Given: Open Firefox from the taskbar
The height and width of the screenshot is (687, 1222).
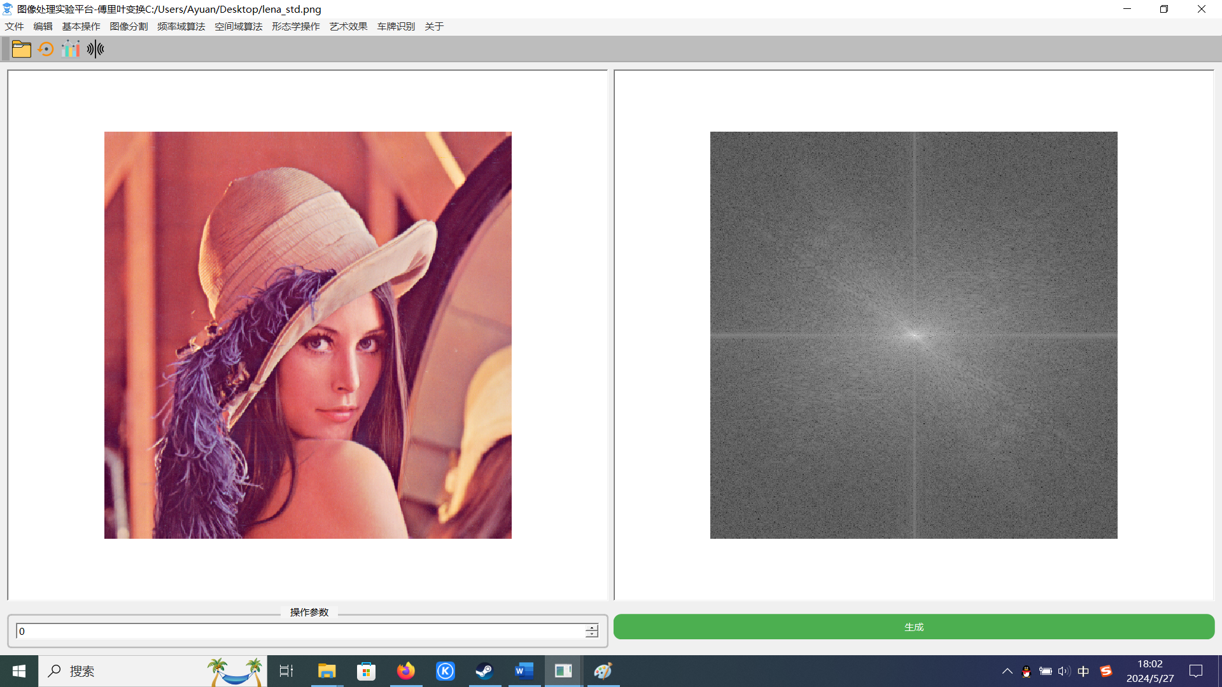Looking at the screenshot, I should pyautogui.click(x=405, y=670).
